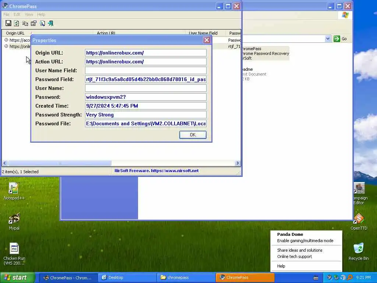The width and height of the screenshot is (377, 283).
Task: Open the Recycle Bin desktop icon
Action: (x=359, y=252)
